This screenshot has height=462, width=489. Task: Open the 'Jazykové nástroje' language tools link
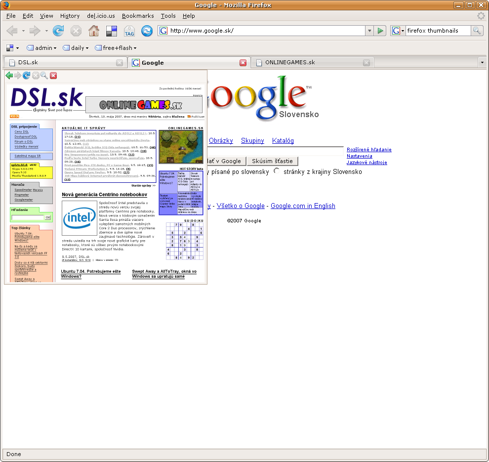[x=367, y=163]
